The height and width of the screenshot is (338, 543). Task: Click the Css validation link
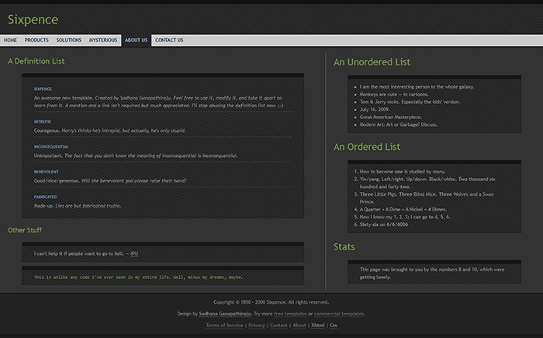(333, 325)
